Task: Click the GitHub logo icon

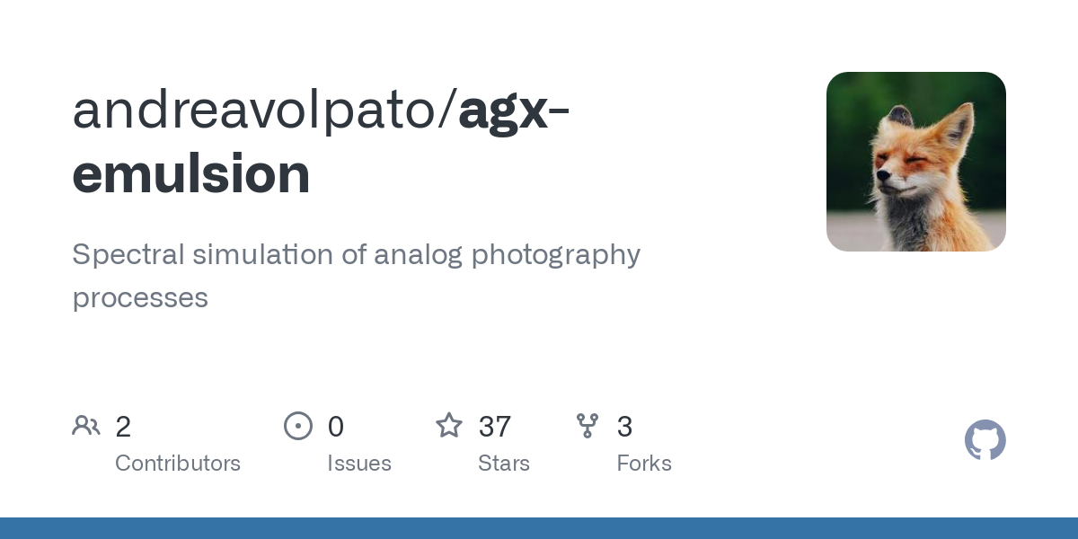Action: (x=985, y=440)
